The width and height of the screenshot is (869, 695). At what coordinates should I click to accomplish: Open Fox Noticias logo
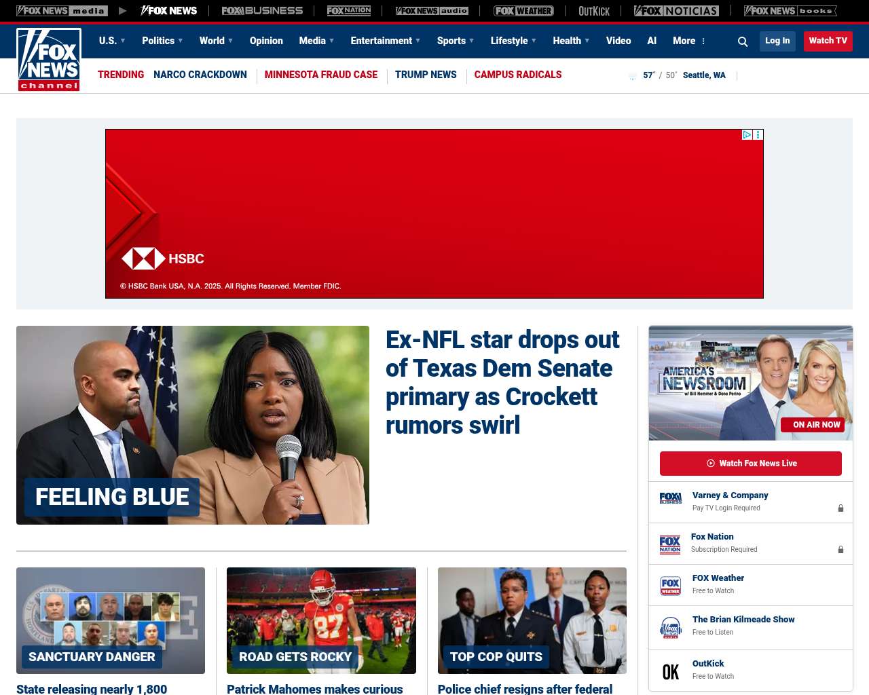coord(676,11)
